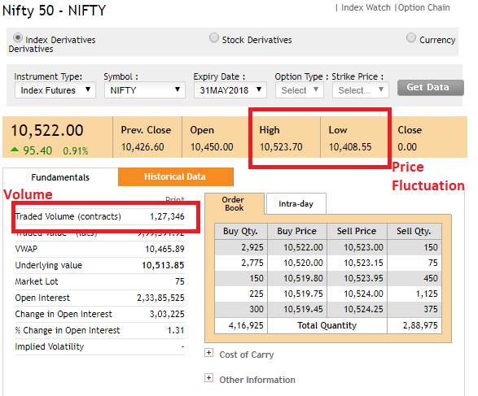Click the Market Lot value 75

[x=180, y=281]
